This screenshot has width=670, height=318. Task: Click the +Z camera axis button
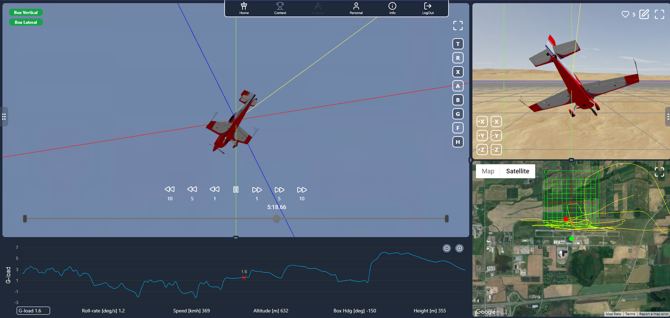tap(482, 150)
